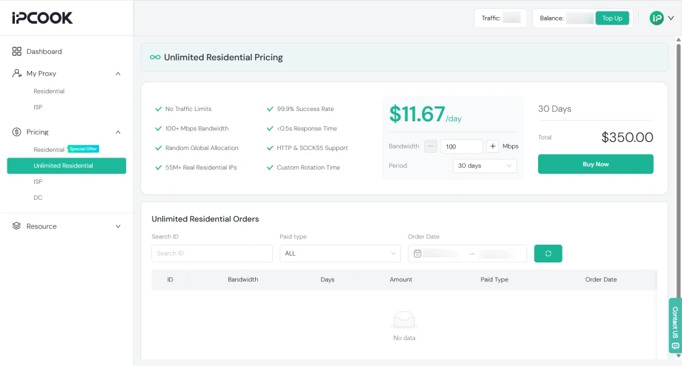Expand the Resource section chevron
Screen dimensions: 682x366
(118, 226)
